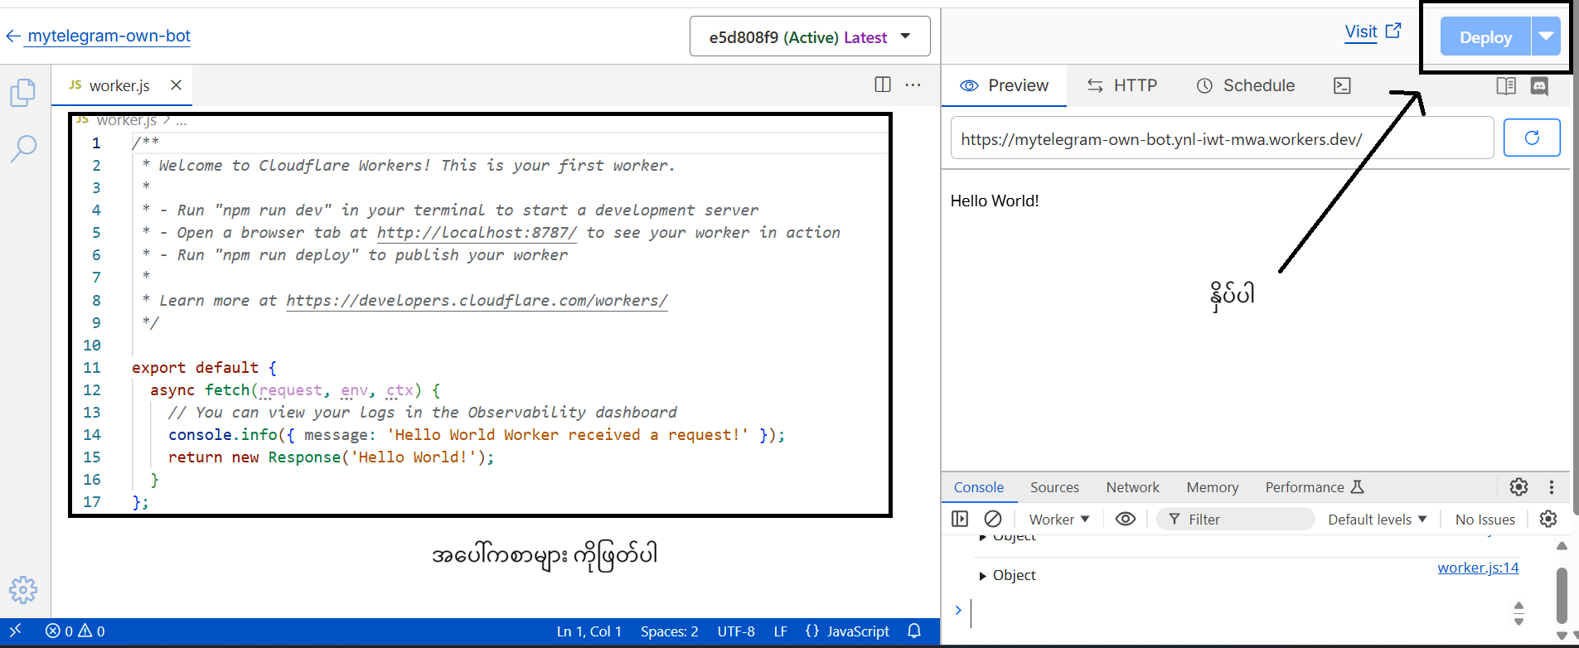Switch to the Schedule tab

(x=1245, y=85)
